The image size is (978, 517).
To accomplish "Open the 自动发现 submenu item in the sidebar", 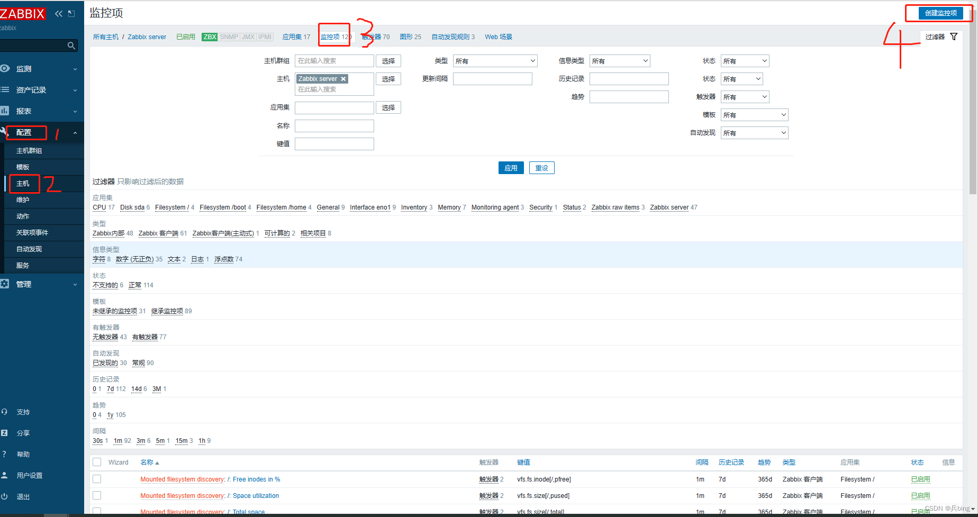I will [29, 249].
